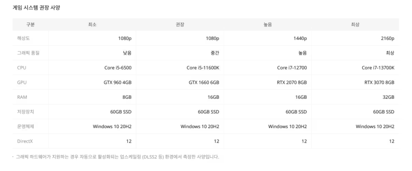Select the 권장 column header
Viewport: 412px width, 171px height.
click(180, 24)
